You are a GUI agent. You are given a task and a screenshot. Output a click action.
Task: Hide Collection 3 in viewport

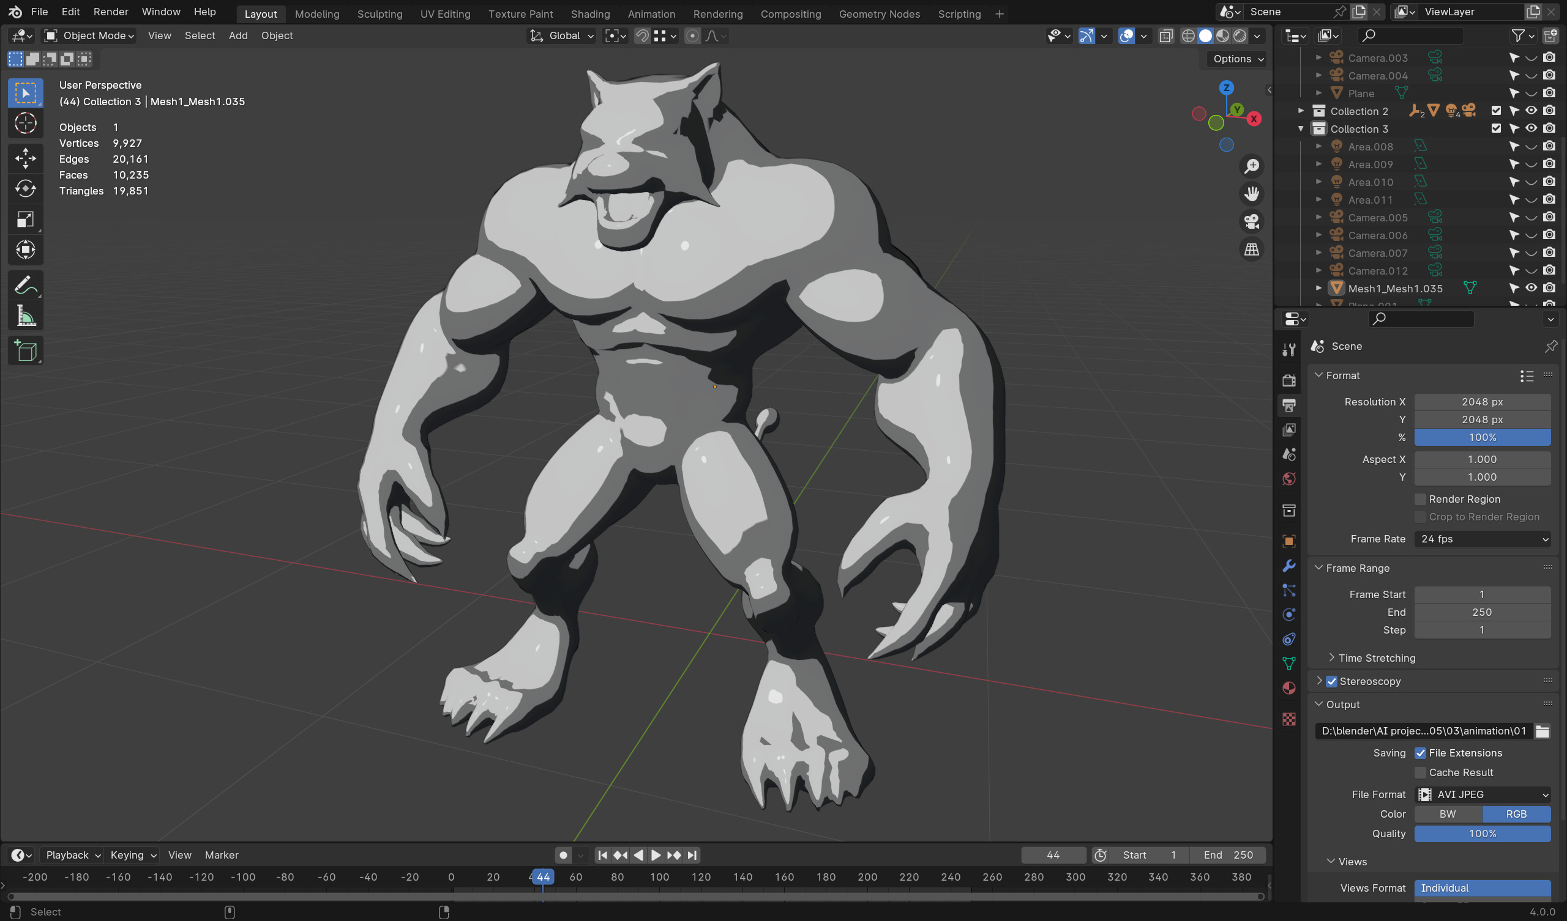point(1531,128)
